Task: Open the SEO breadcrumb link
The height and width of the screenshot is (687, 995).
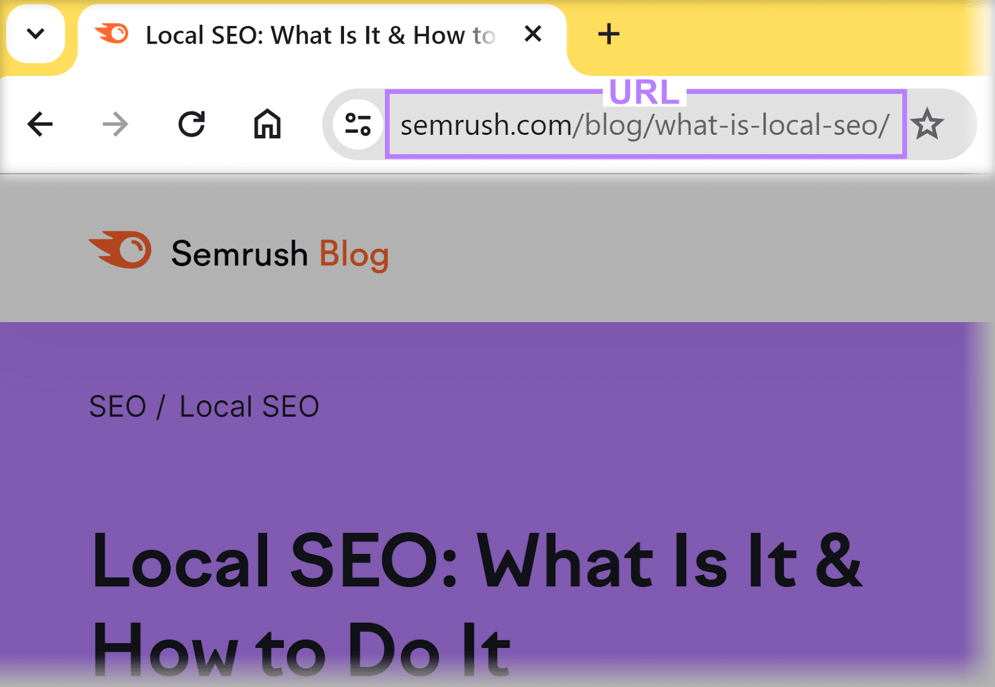Action: tap(118, 407)
